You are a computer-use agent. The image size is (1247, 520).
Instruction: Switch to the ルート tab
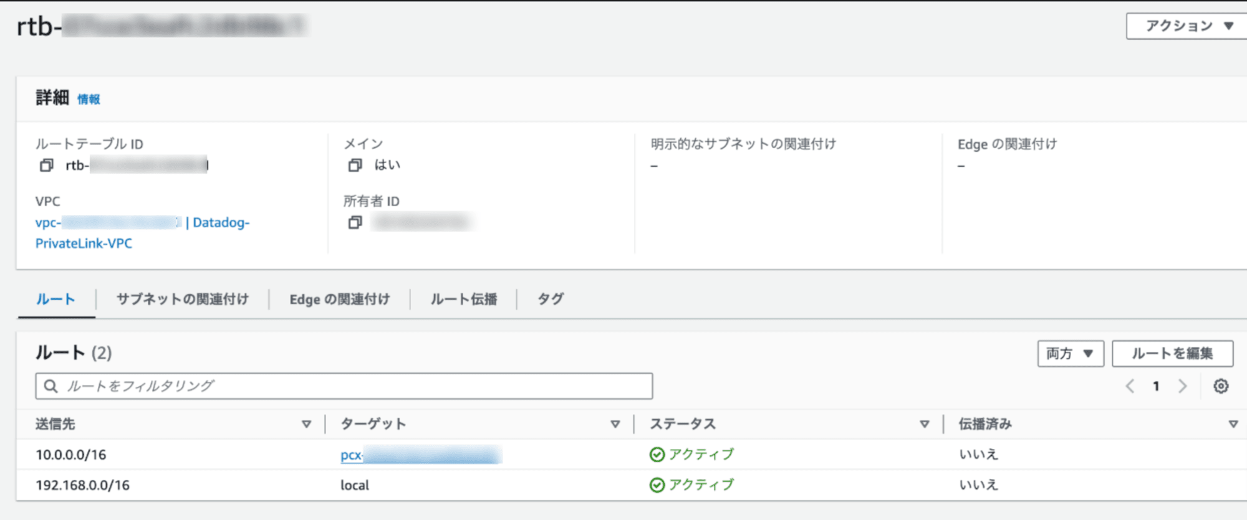point(55,300)
